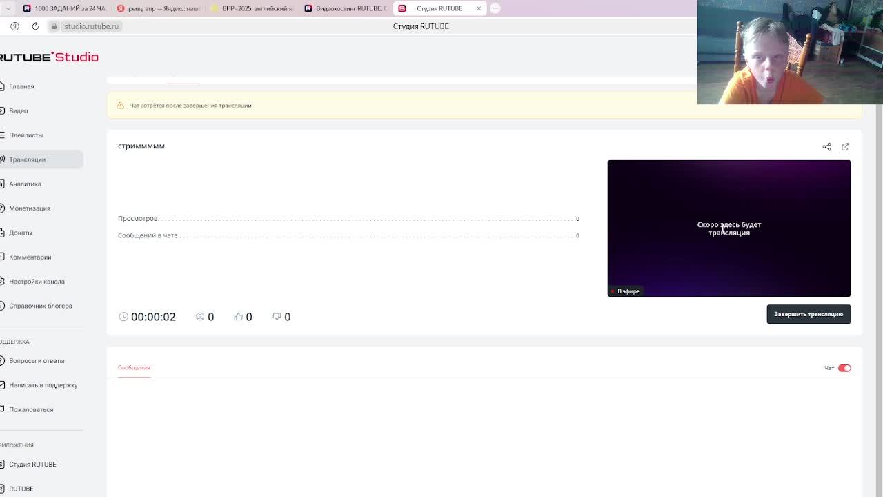Image resolution: width=883 pixels, height=497 pixels.
Task: Open Аналитика in the sidebar
Action: pos(25,184)
